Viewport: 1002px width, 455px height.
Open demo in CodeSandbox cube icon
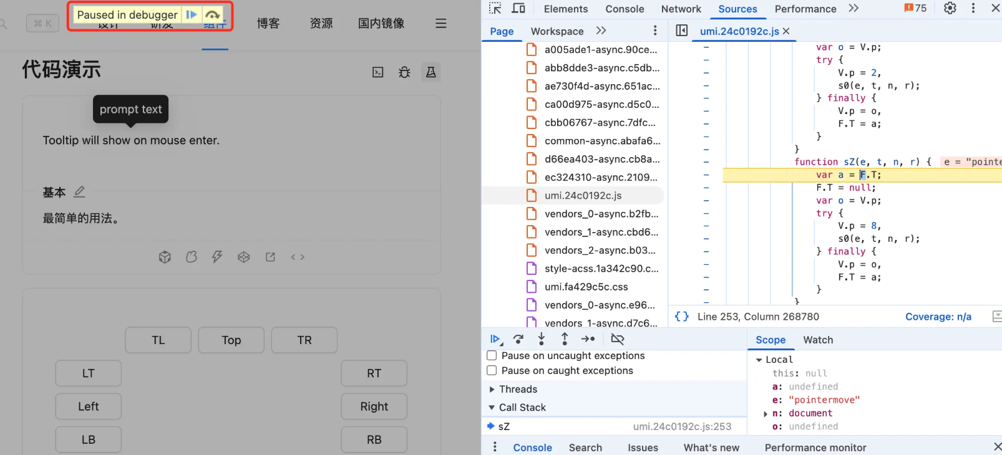[x=165, y=257]
